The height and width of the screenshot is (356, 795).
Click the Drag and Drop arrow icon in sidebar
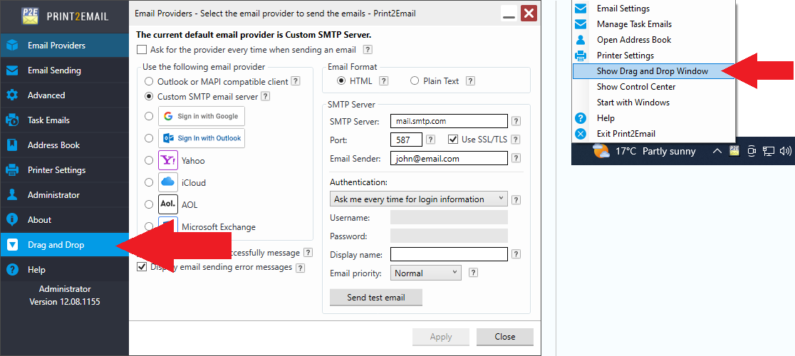12,245
